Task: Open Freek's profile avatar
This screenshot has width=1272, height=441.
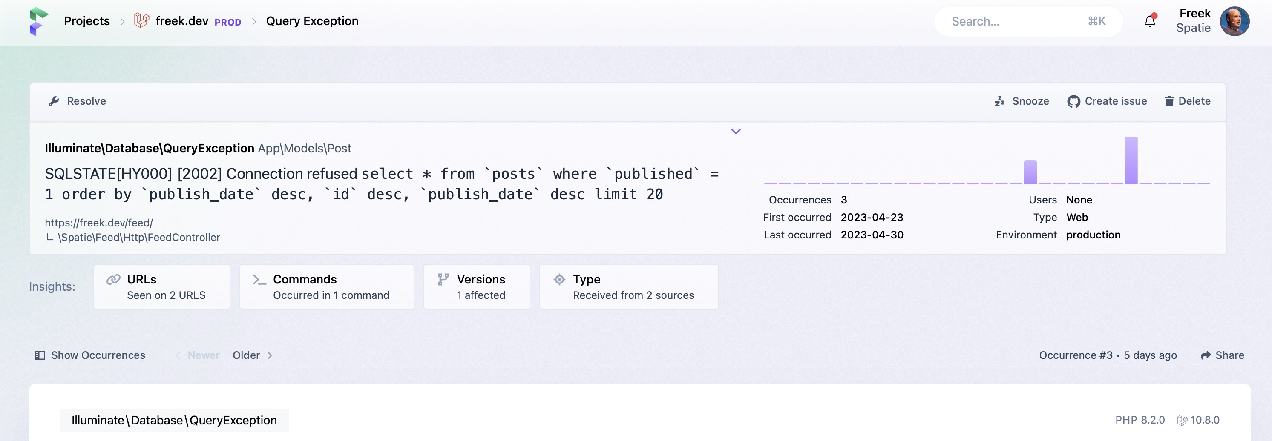Action: (x=1235, y=21)
